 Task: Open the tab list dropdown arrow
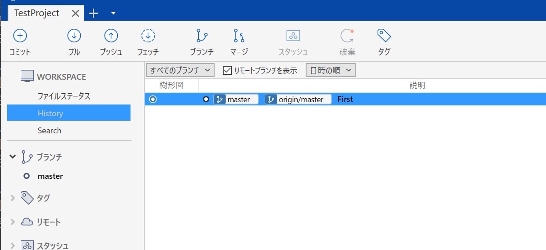pos(113,13)
